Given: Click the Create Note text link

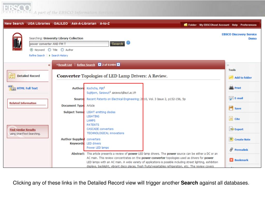Looking at the screenshot, I should [x=242, y=140].
